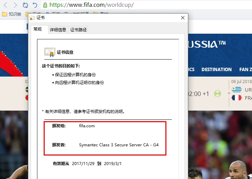Close the 证书 dialog window
The height and width of the screenshot is (179, 252).
[x=183, y=18]
